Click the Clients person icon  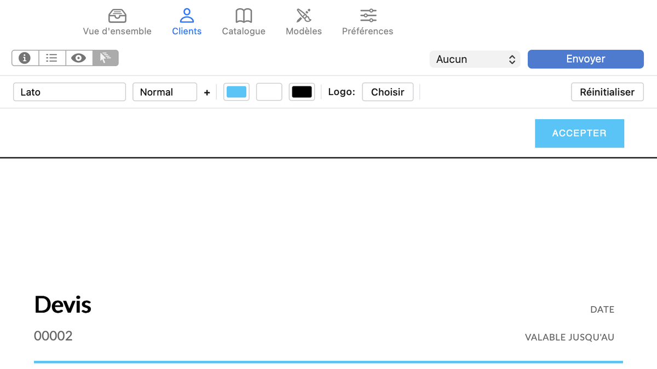pyautogui.click(x=187, y=16)
